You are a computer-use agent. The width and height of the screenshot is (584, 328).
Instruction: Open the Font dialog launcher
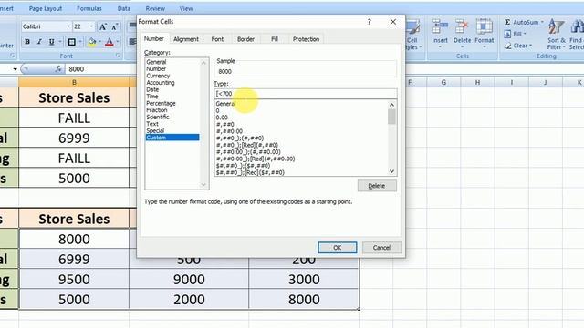118,56
